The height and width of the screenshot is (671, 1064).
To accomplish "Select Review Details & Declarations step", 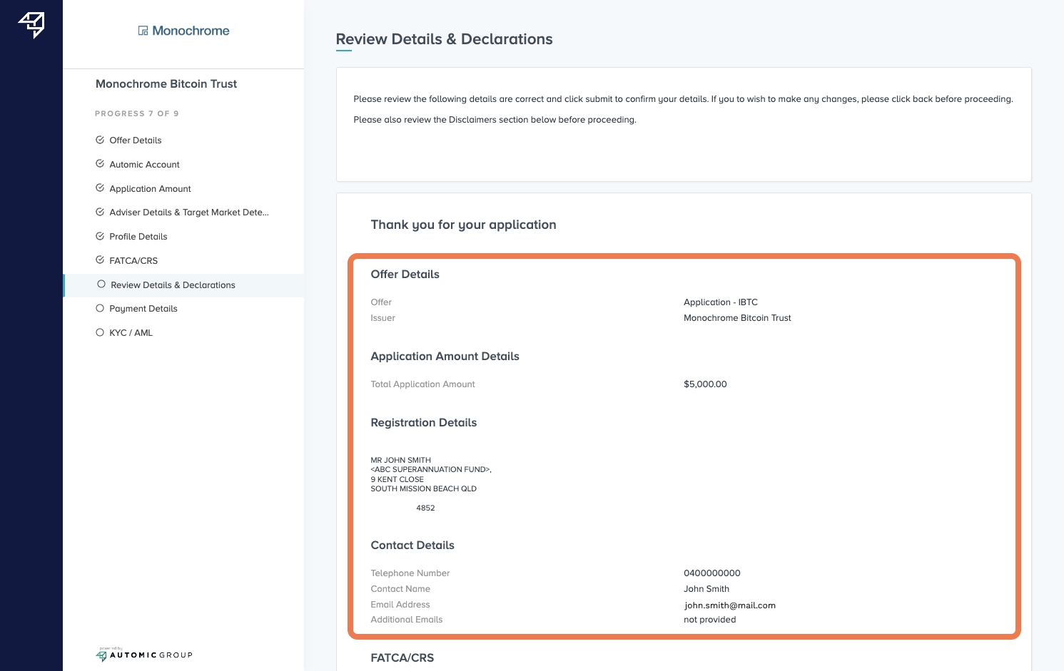I will click(173, 285).
